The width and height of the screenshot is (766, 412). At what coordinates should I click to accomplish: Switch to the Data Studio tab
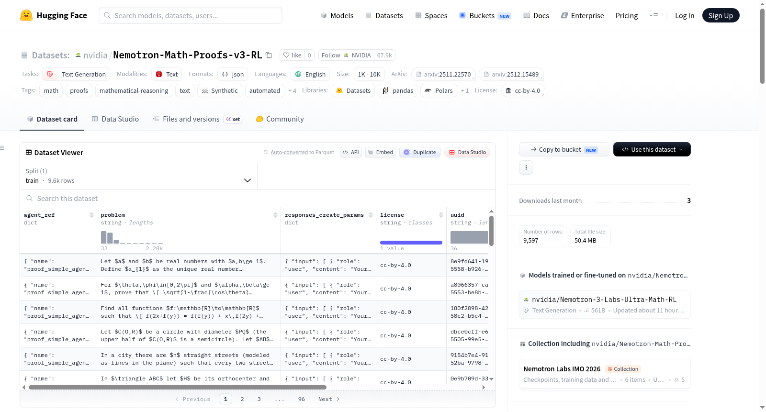115,119
